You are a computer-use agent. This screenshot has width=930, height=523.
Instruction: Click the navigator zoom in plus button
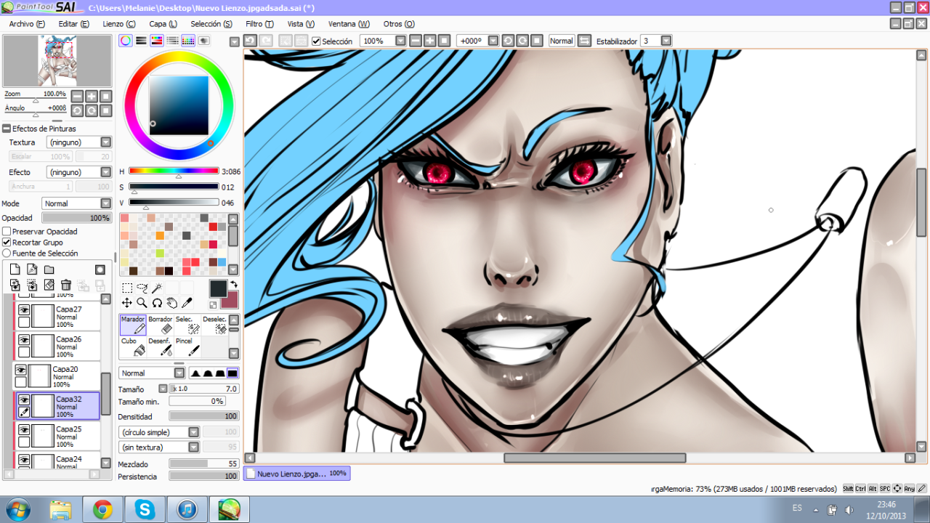[92, 96]
